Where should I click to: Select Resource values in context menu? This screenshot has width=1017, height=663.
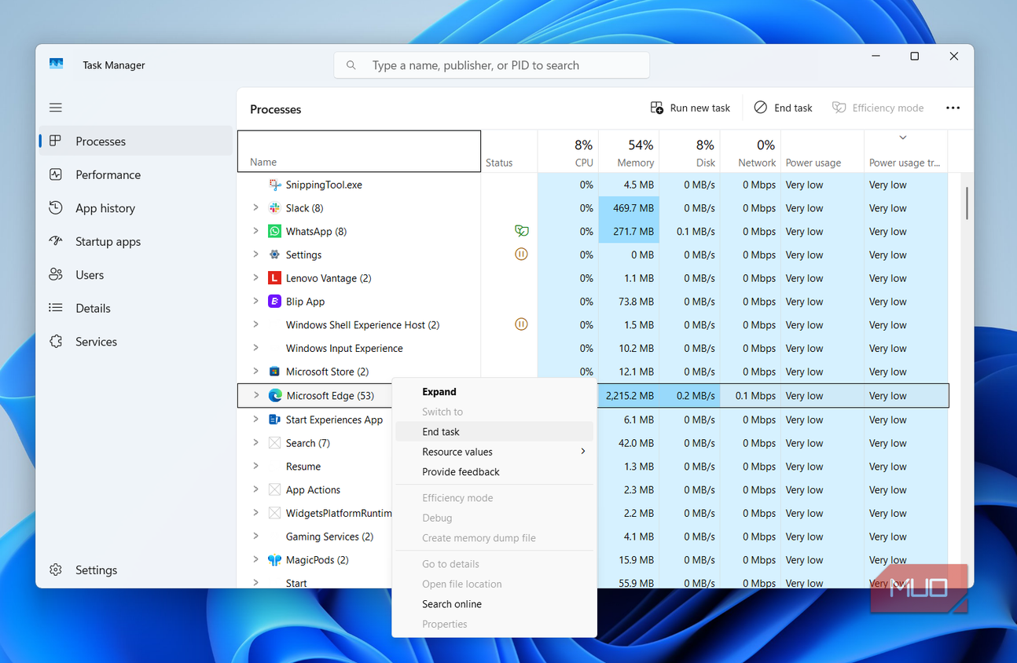coord(494,452)
